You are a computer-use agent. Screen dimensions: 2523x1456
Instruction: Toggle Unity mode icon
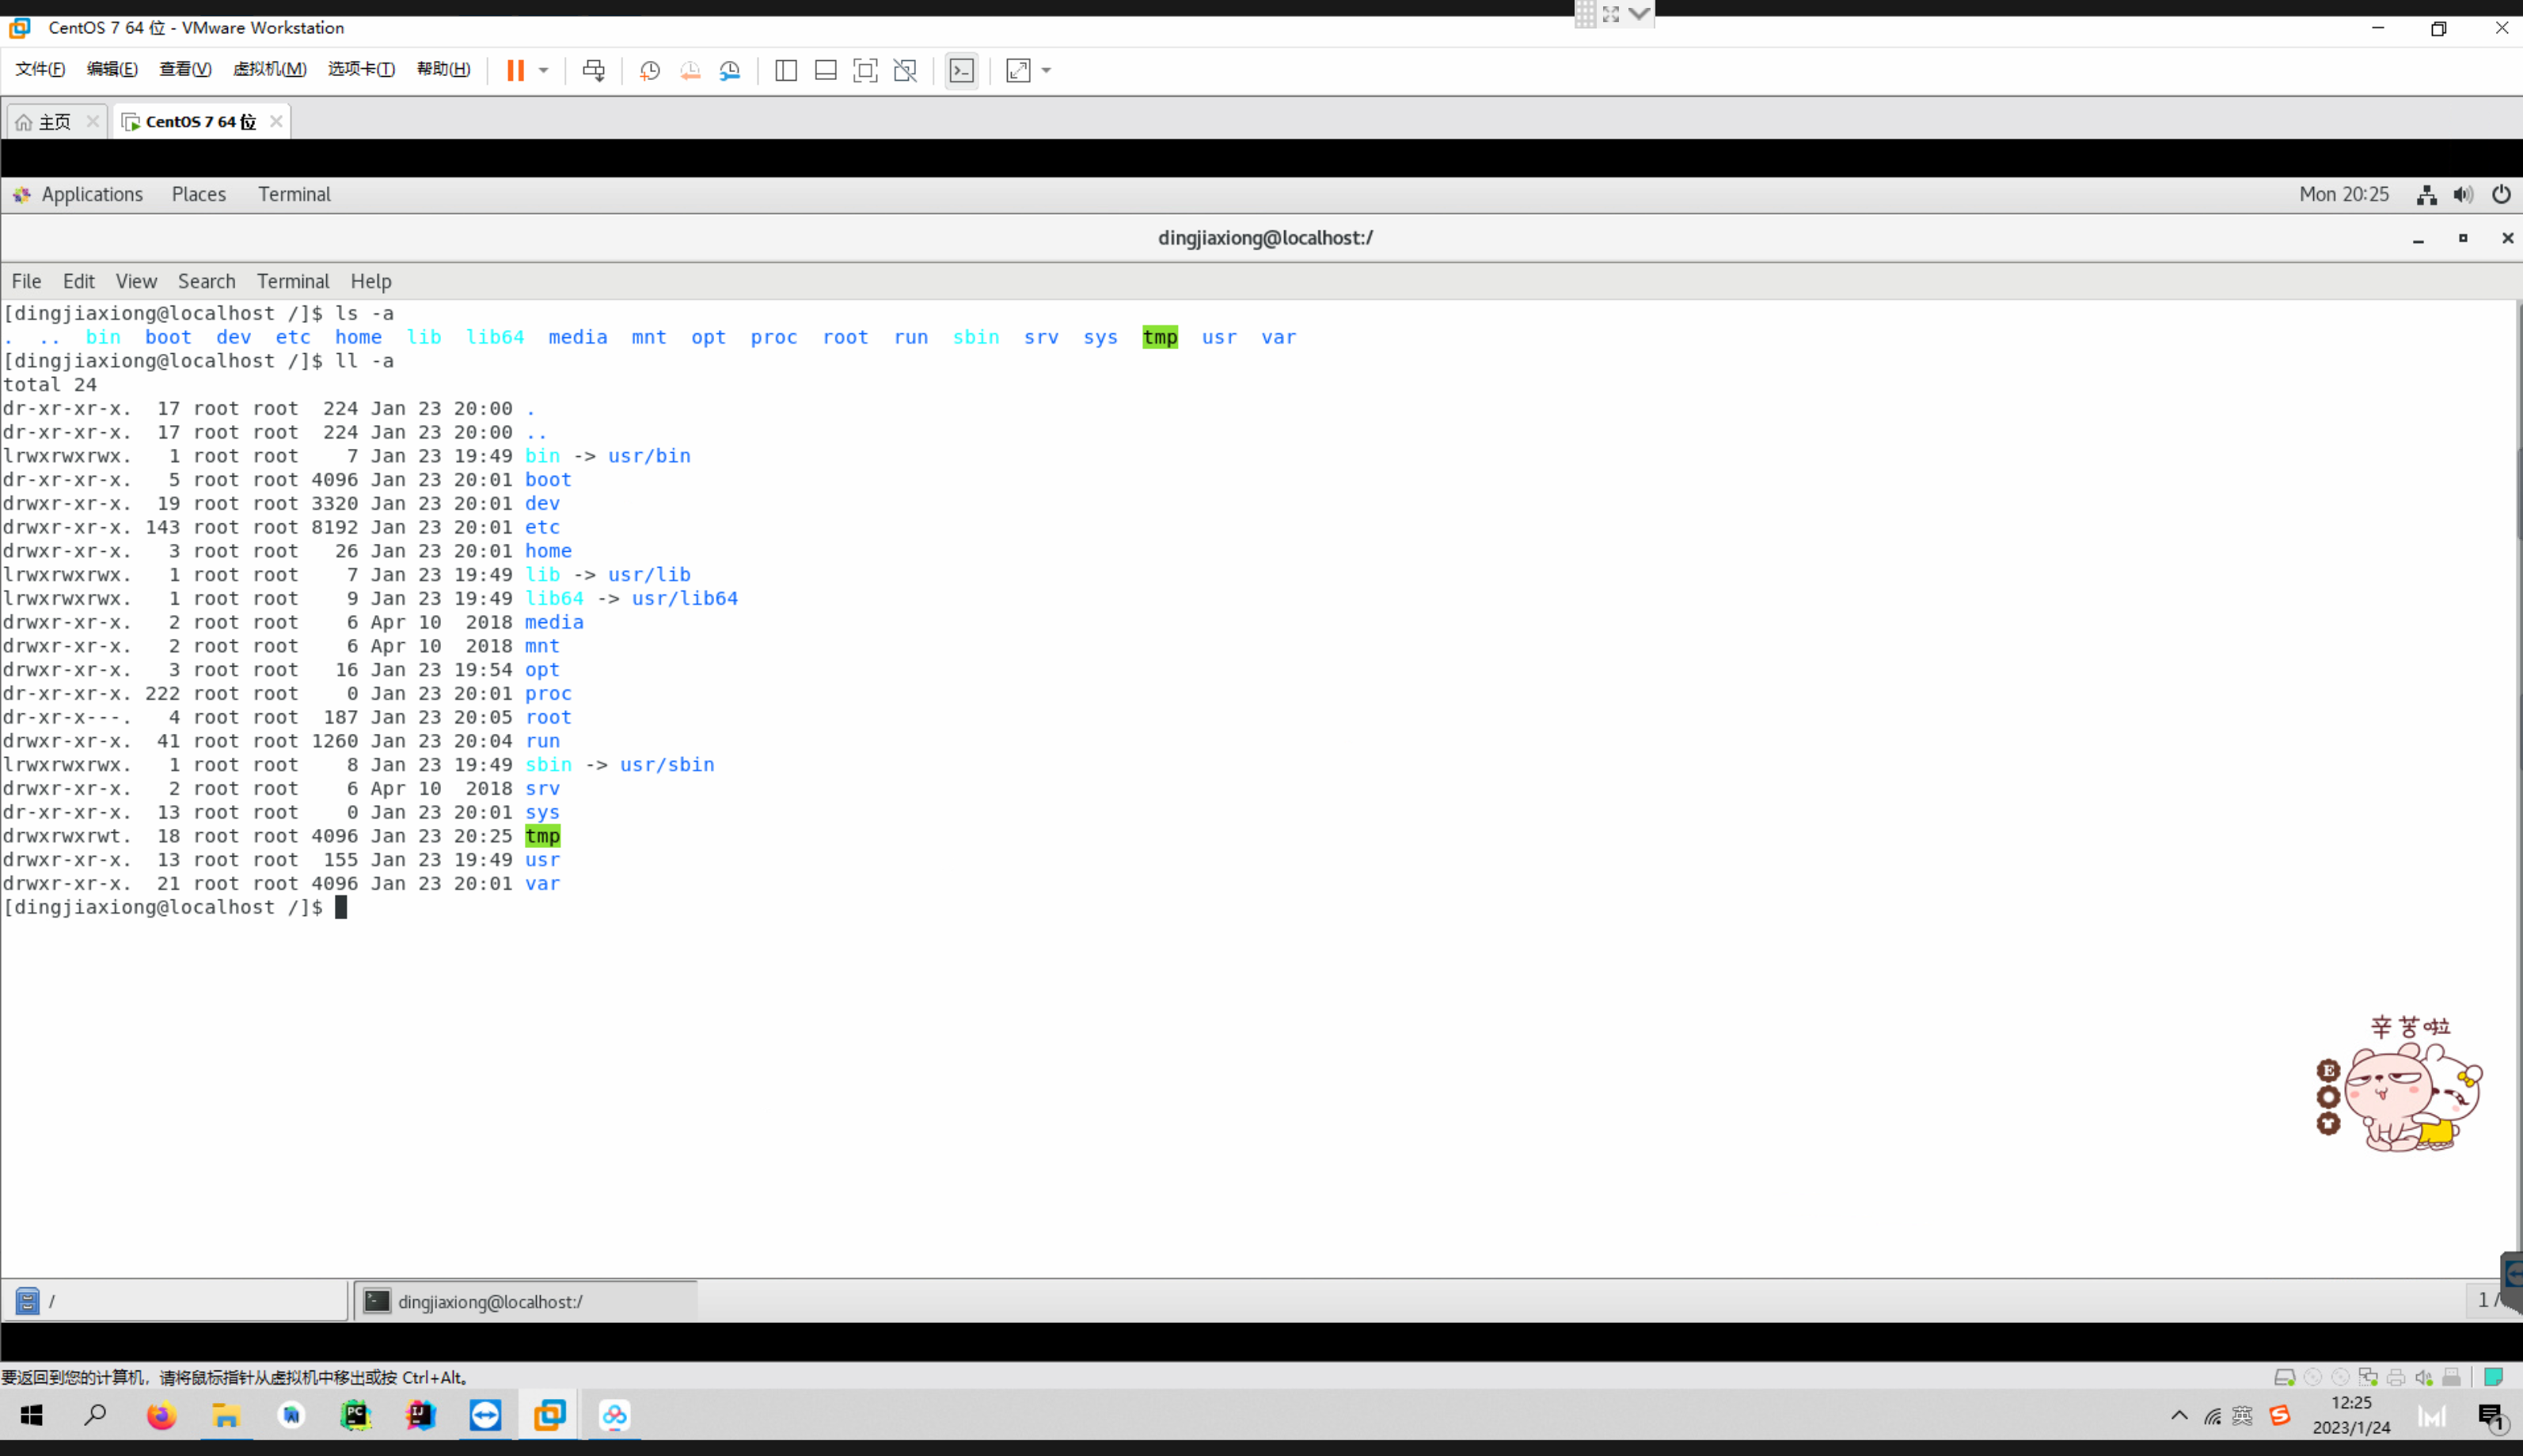[906, 70]
